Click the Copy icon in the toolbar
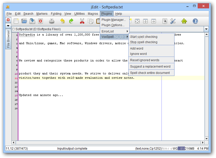 [x=90, y=21]
